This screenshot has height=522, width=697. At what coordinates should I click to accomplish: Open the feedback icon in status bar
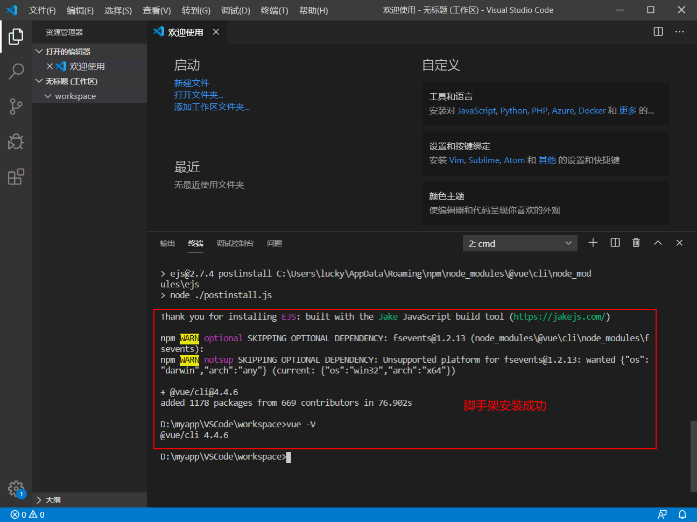point(663,515)
